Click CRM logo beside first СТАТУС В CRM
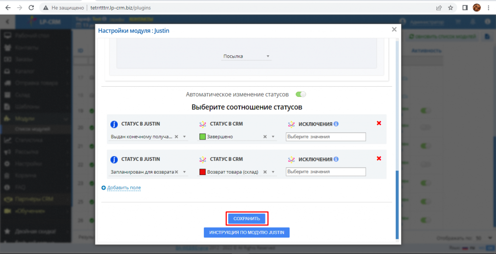The height and width of the screenshot is (254, 496). [203, 124]
